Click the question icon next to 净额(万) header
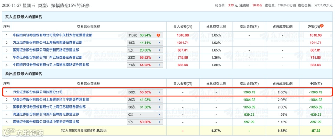The height and width of the screenshot is (139, 335). (322, 26)
